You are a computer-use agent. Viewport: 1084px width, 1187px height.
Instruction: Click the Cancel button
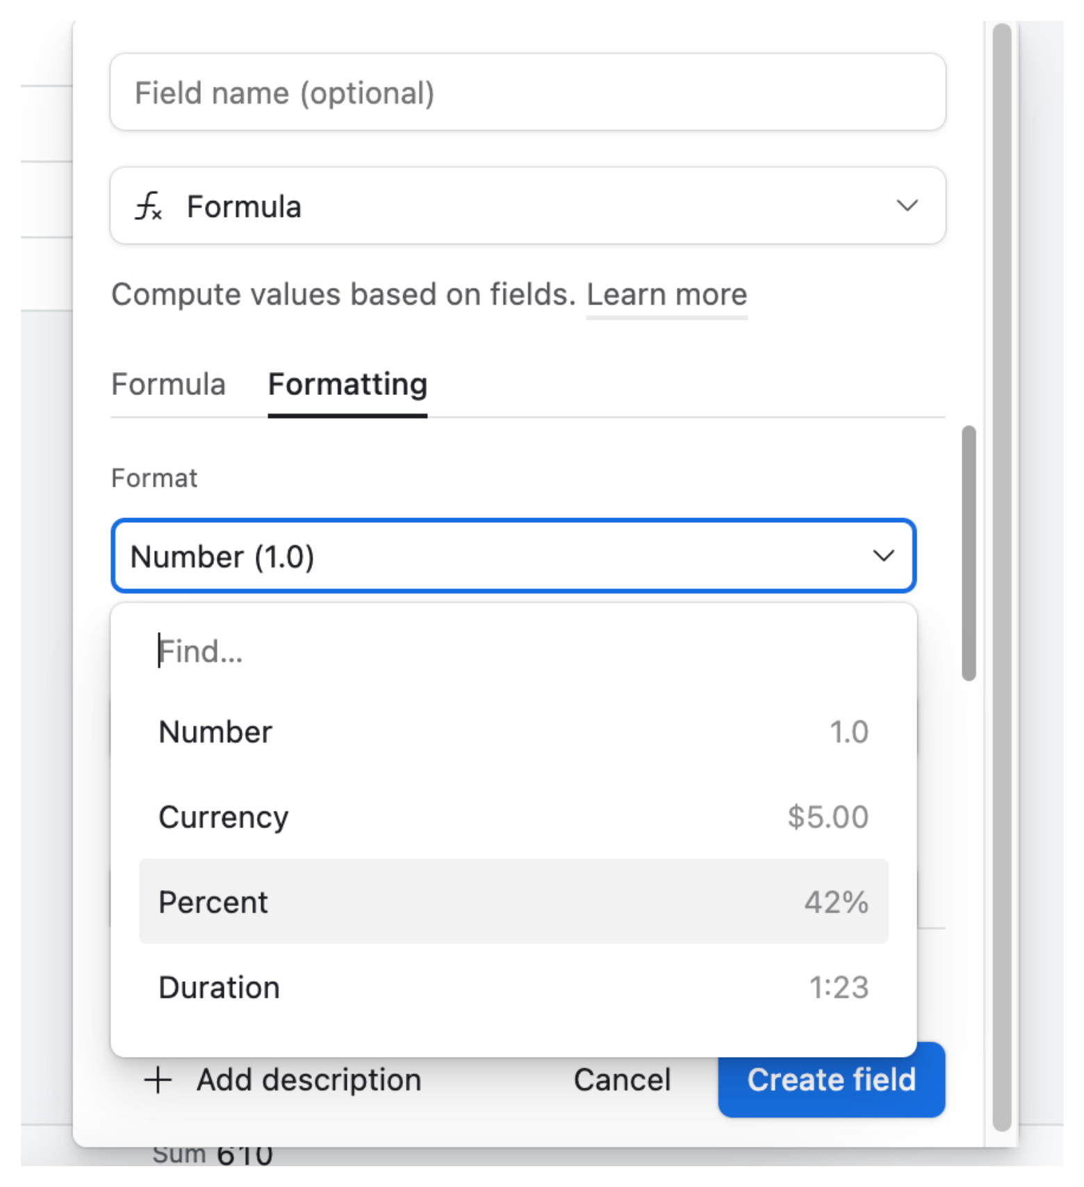tap(621, 1080)
